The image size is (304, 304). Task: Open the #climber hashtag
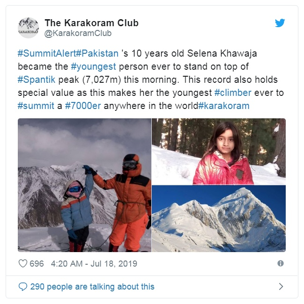pyautogui.click(x=233, y=93)
